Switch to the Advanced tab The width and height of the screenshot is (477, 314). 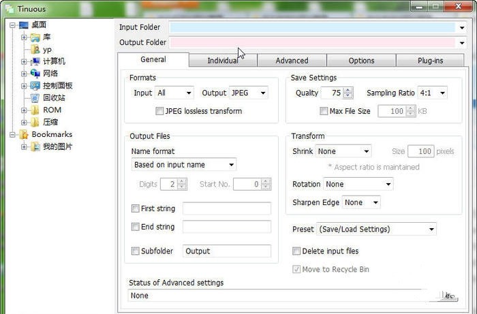292,61
